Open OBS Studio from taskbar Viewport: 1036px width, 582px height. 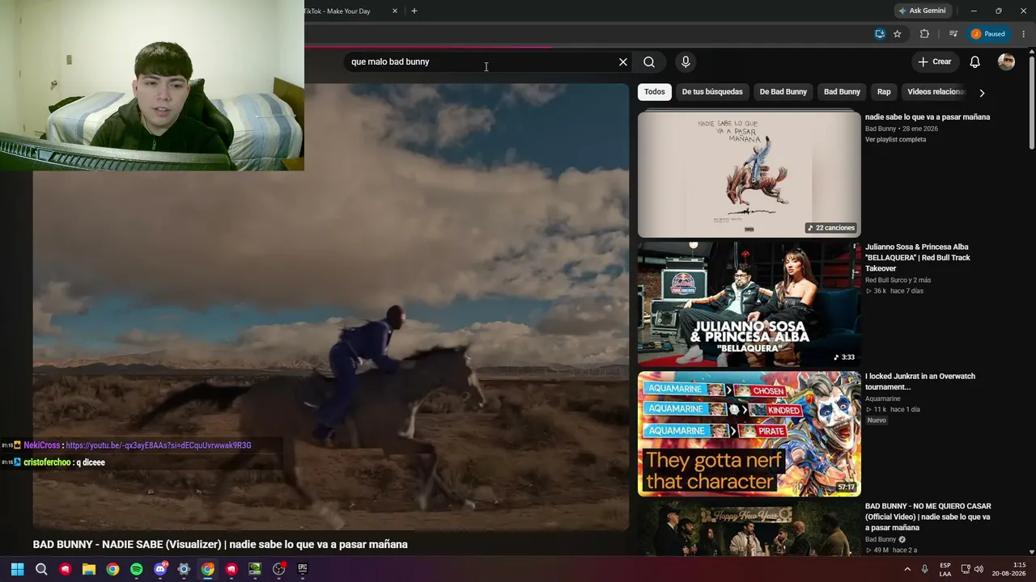[279, 569]
